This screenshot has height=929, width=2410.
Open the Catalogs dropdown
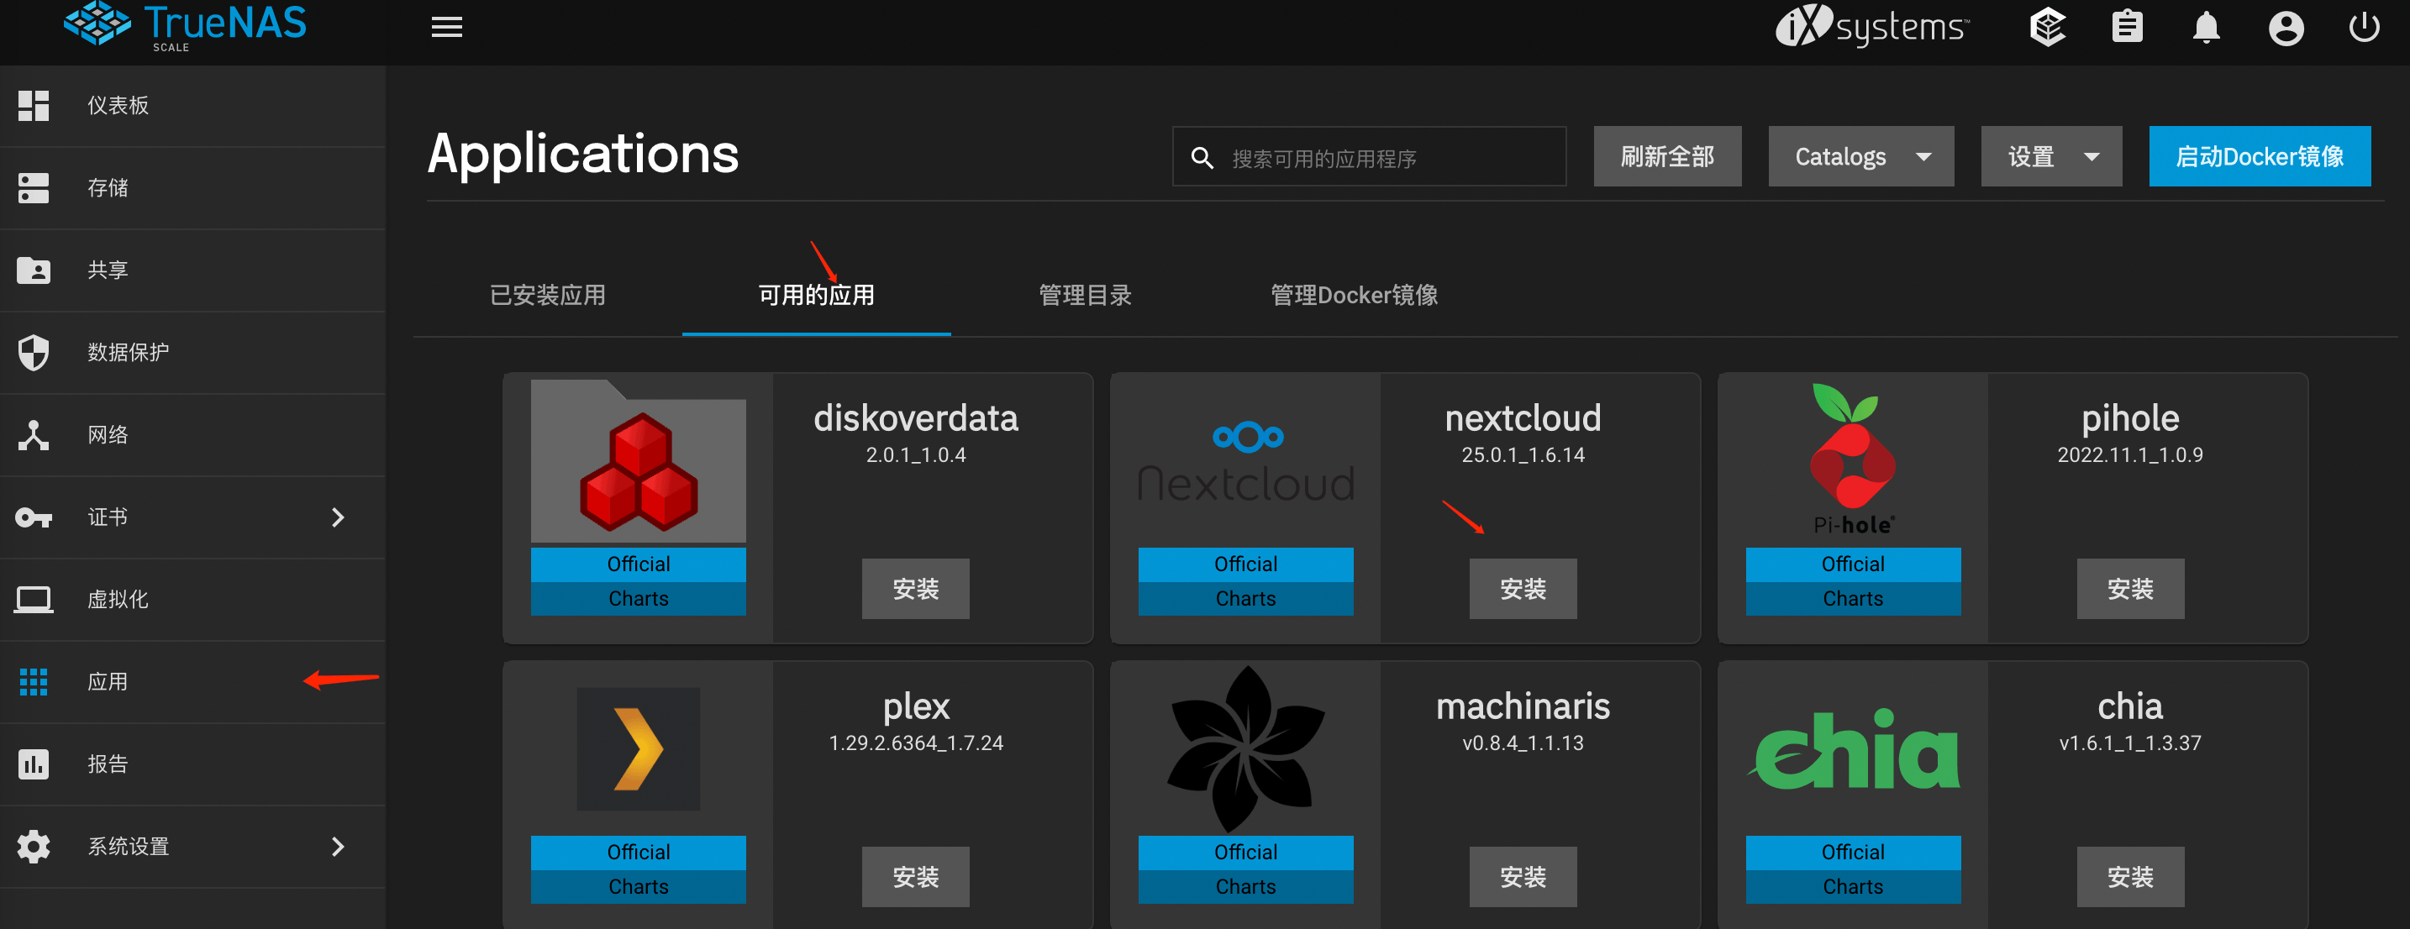pyautogui.click(x=1860, y=156)
